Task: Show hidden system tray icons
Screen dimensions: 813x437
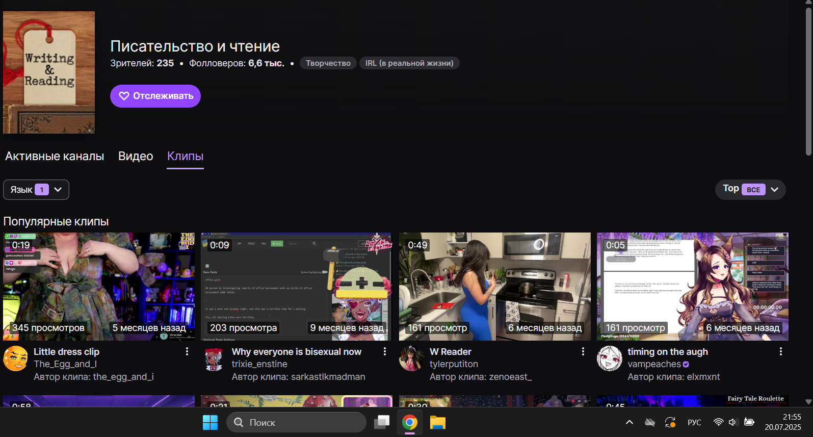Action: 630,422
